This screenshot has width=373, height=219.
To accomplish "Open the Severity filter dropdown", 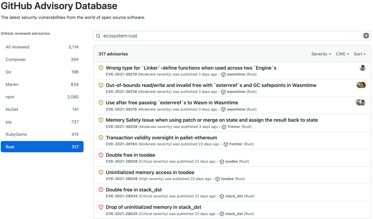I will pyautogui.click(x=321, y=54).
